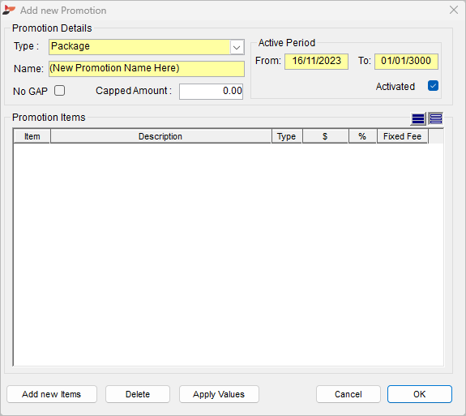Viewport: 466px width, 416px height.
Task: Click the Delete button
Action: click(138, 394)
